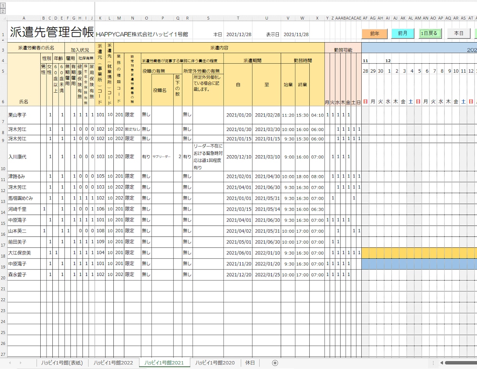Click the name cell 山本英二

click(24, 231)
